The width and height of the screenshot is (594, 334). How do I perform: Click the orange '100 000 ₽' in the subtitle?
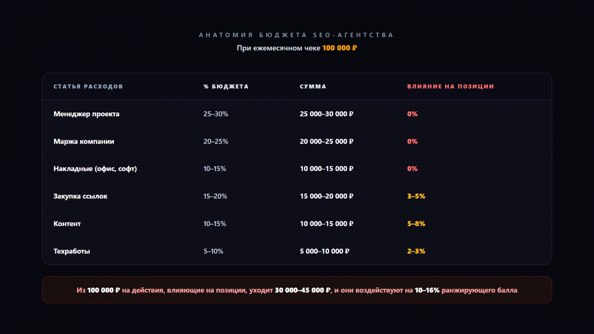[339, 48]
